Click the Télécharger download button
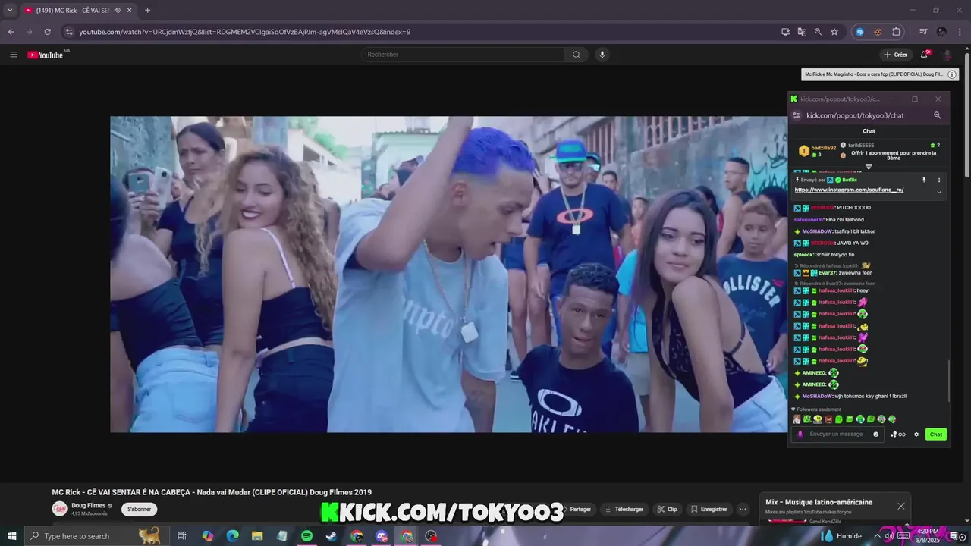971x546 pixels. [624, 510]
